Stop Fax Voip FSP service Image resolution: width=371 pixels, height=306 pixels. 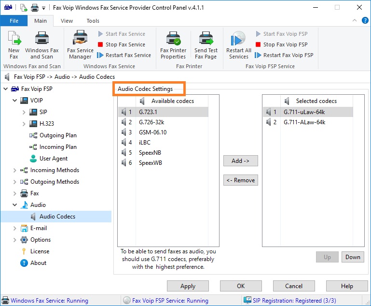coord(282,44)
